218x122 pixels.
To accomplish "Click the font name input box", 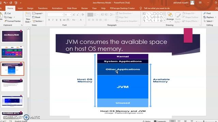I will point(55,15).
